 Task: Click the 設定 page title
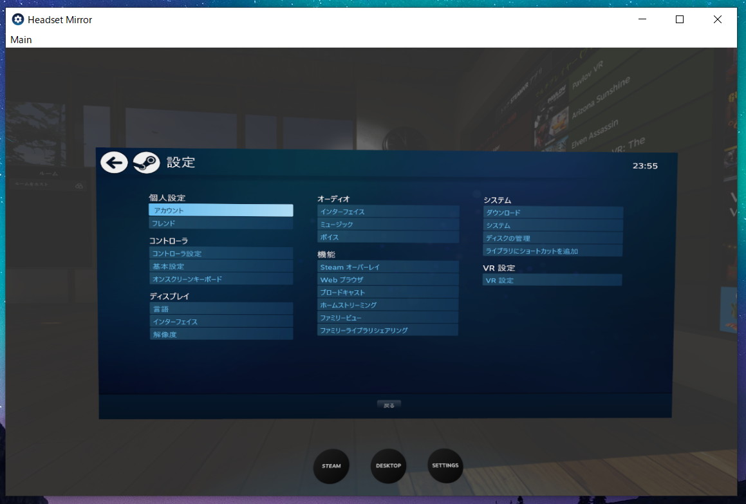[181, 162]
